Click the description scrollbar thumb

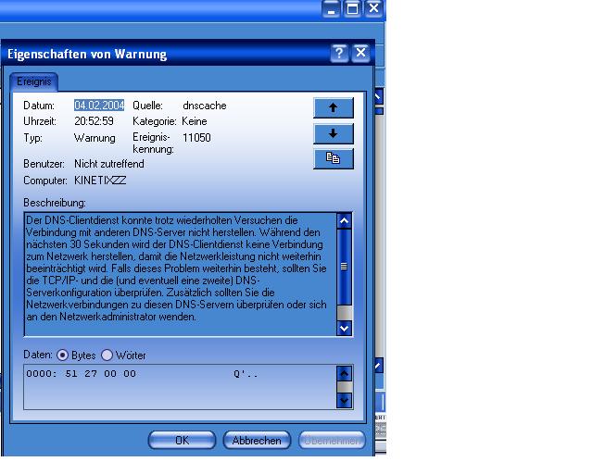click(344, 267)
